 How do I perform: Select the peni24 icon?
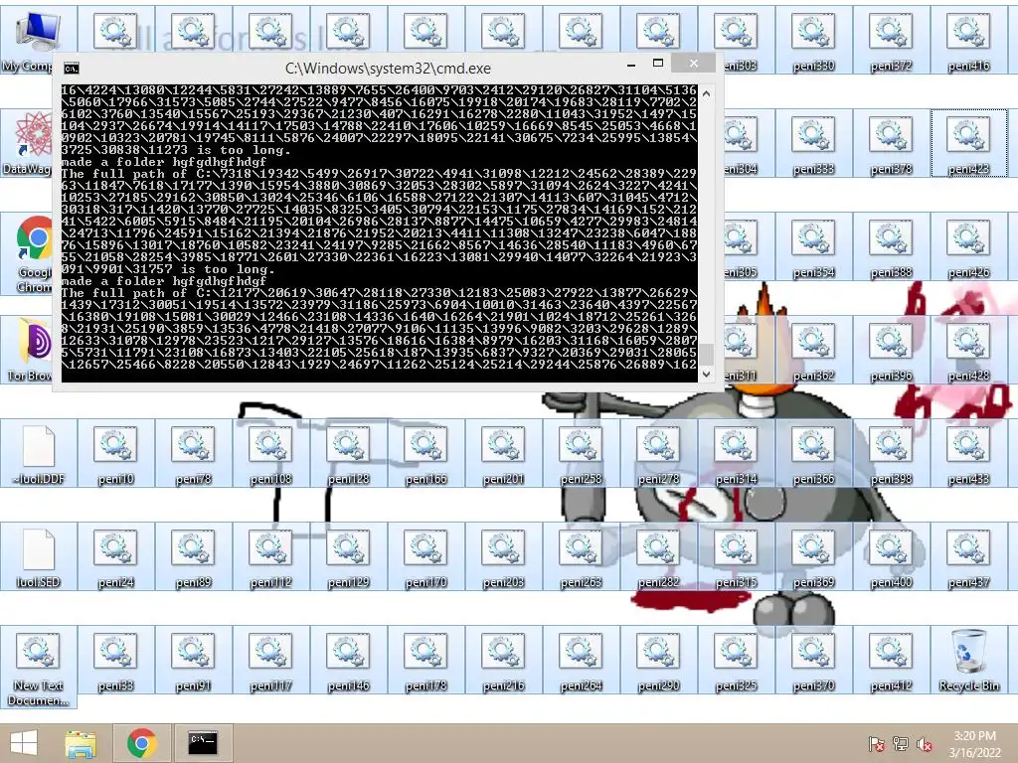115,558
